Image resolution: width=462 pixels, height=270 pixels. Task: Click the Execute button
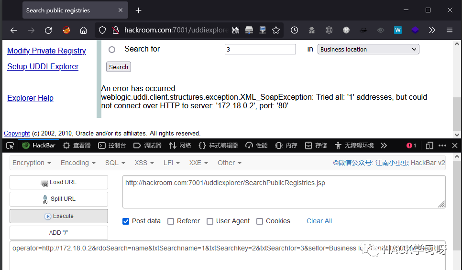coord(59,216)
